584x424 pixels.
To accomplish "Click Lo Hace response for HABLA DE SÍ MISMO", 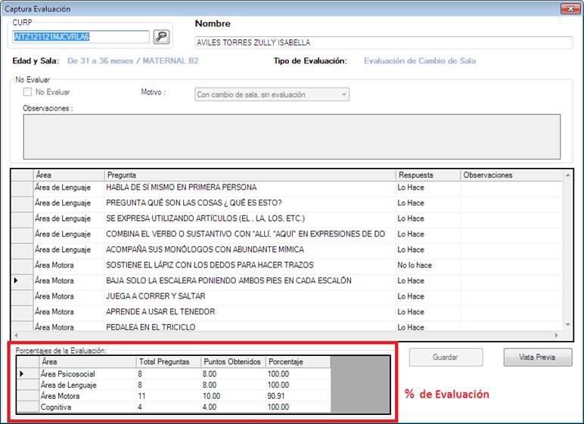I will click(x=428, y=187).
